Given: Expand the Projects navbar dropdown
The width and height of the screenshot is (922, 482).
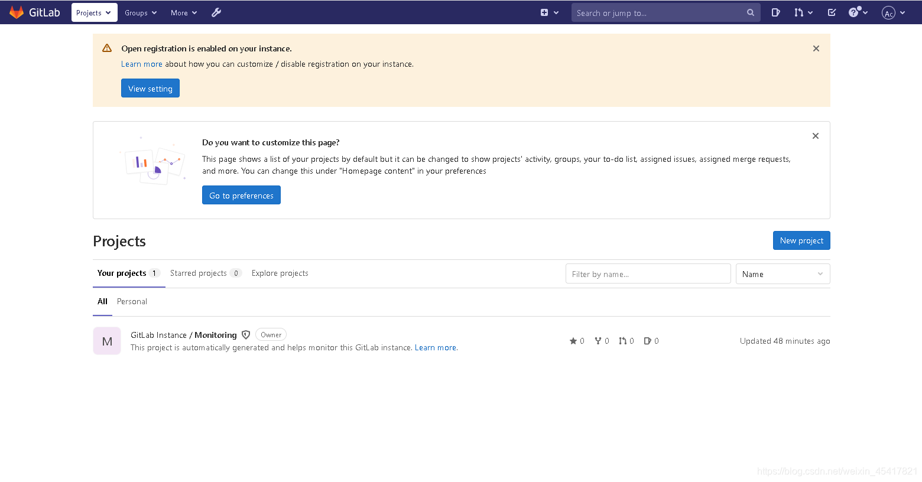Looking at the screenshot, I should pyautogui.click(x=95, y=12).
